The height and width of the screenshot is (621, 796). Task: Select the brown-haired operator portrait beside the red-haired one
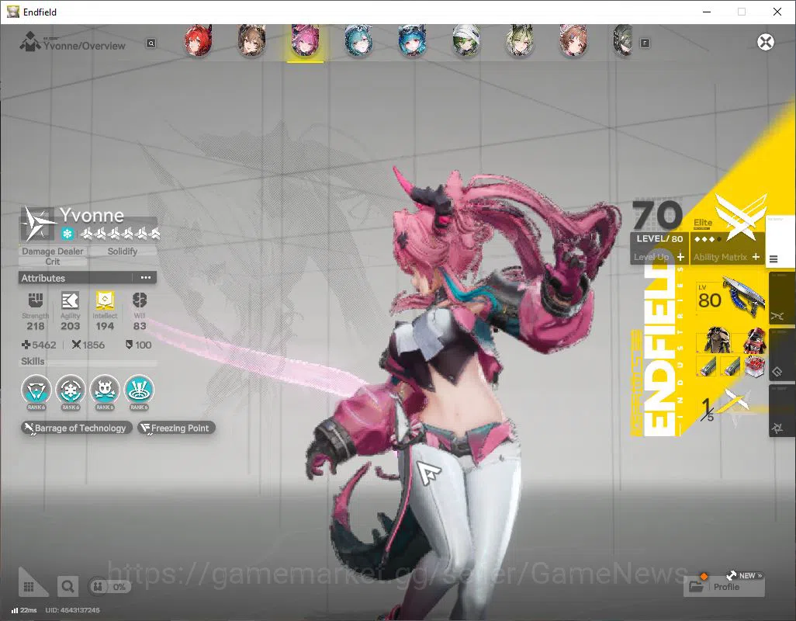pos(252,40)
